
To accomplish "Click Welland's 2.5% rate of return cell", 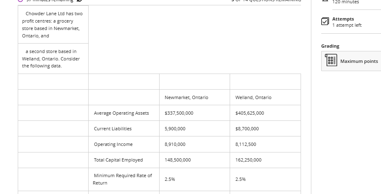I will [x=240, y=179].
